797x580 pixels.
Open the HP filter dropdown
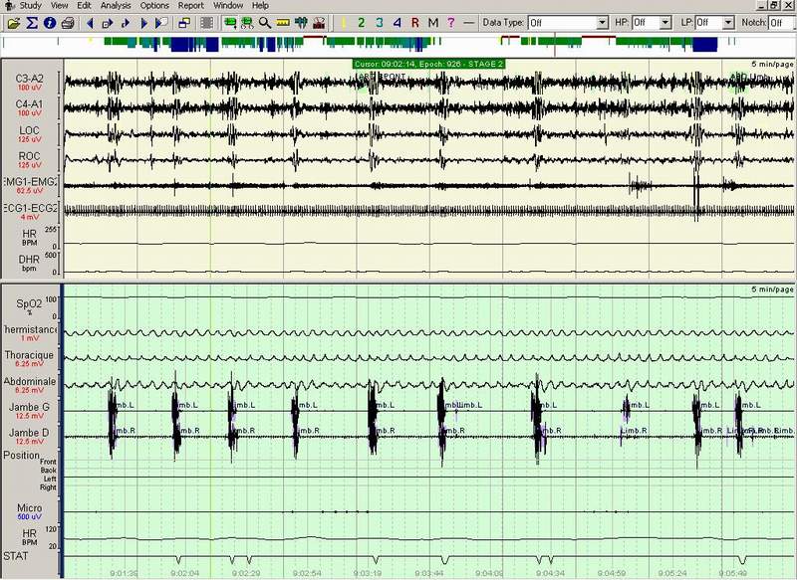coord(665,23)
